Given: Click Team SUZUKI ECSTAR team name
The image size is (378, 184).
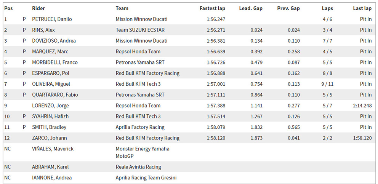Looking at the screenshot, I should (x=140, y=30).
